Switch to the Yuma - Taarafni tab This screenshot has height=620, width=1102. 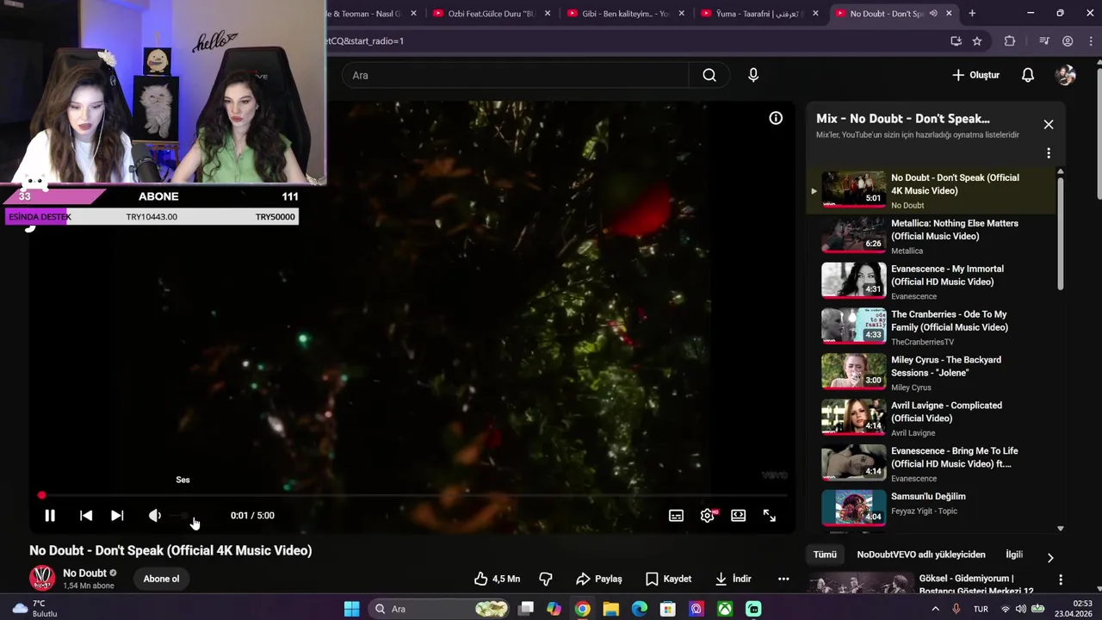click(759, 13)
